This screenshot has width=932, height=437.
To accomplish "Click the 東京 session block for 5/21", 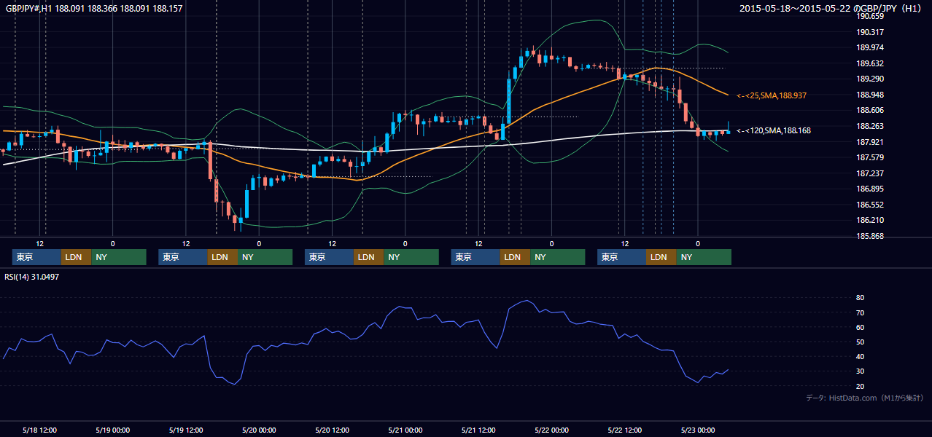I will (x=475, y=257).
